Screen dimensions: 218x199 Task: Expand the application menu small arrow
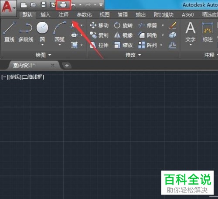click(14, 8)
